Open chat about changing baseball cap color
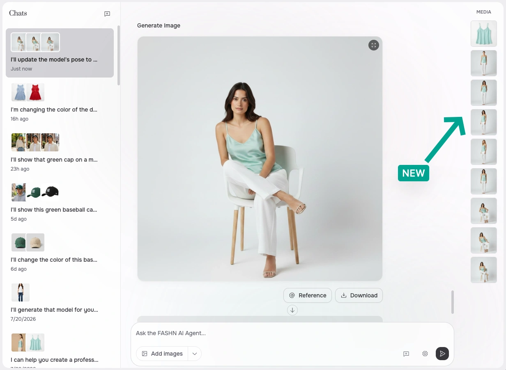Screen dimensions: 506x370 click(60, 253)
